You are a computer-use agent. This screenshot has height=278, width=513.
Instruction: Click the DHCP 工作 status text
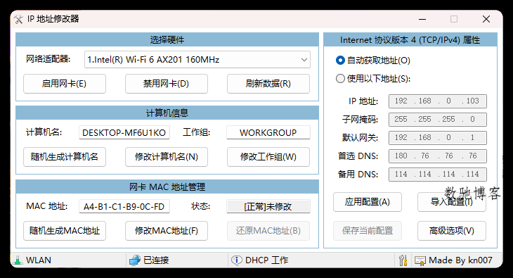coord(266,260)
